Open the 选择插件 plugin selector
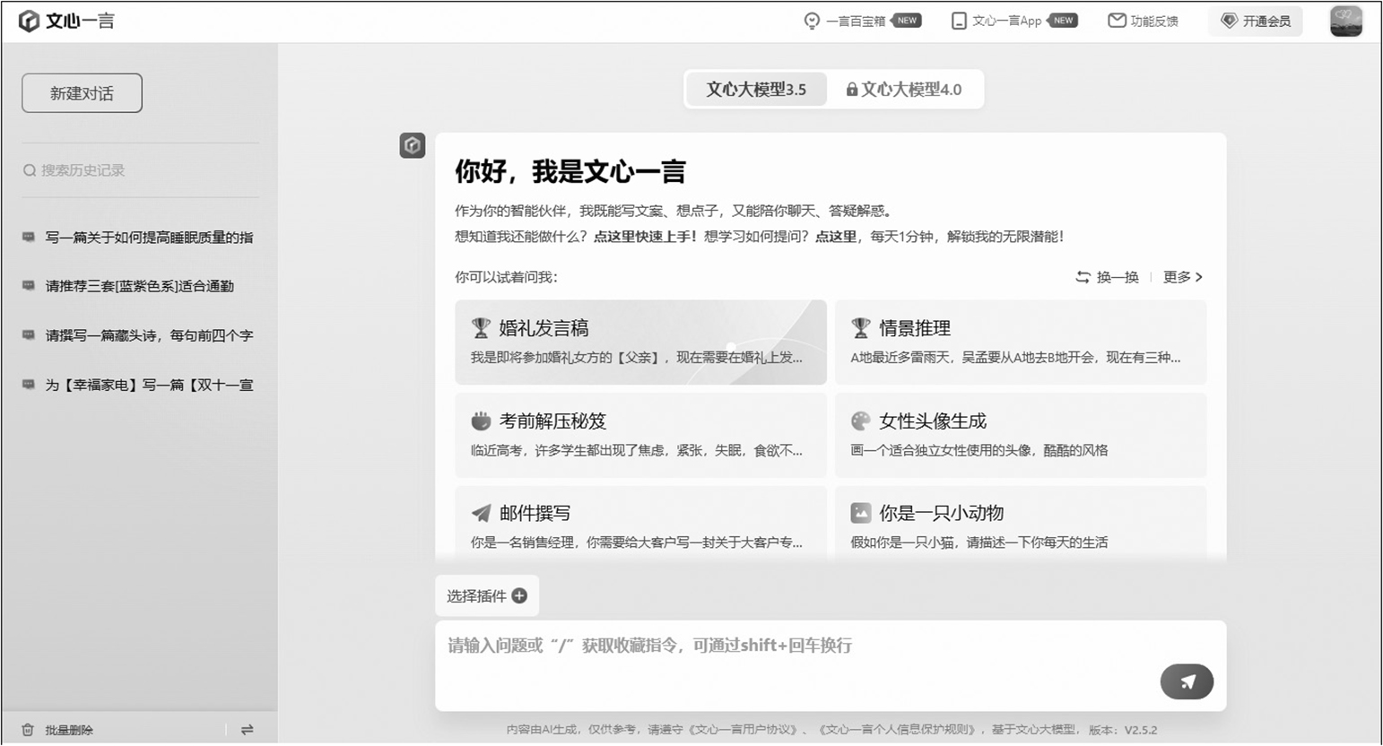Viewport: 1383px width, 746px height. click(x=487, y=595)
